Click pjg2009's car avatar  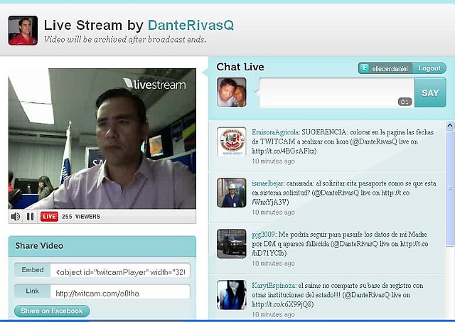(231, 243)
